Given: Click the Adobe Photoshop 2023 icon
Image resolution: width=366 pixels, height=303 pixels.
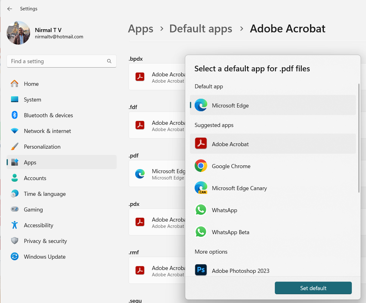Looking at the screenshot, I should [x=201, y=270].
